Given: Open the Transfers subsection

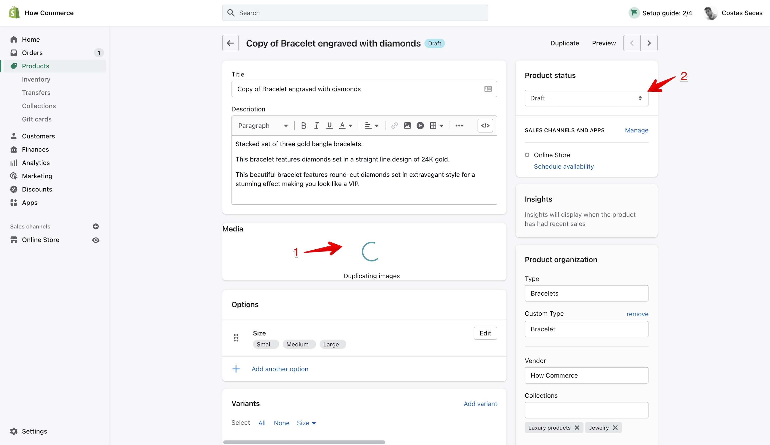Looking at the screenshot, I should point(36,92).
